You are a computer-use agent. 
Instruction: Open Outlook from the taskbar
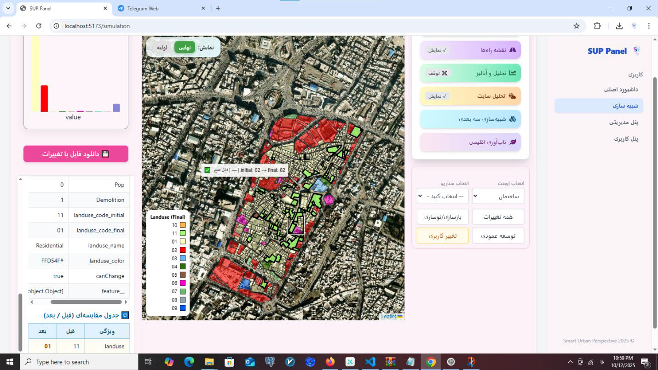(x=249, y=362)
